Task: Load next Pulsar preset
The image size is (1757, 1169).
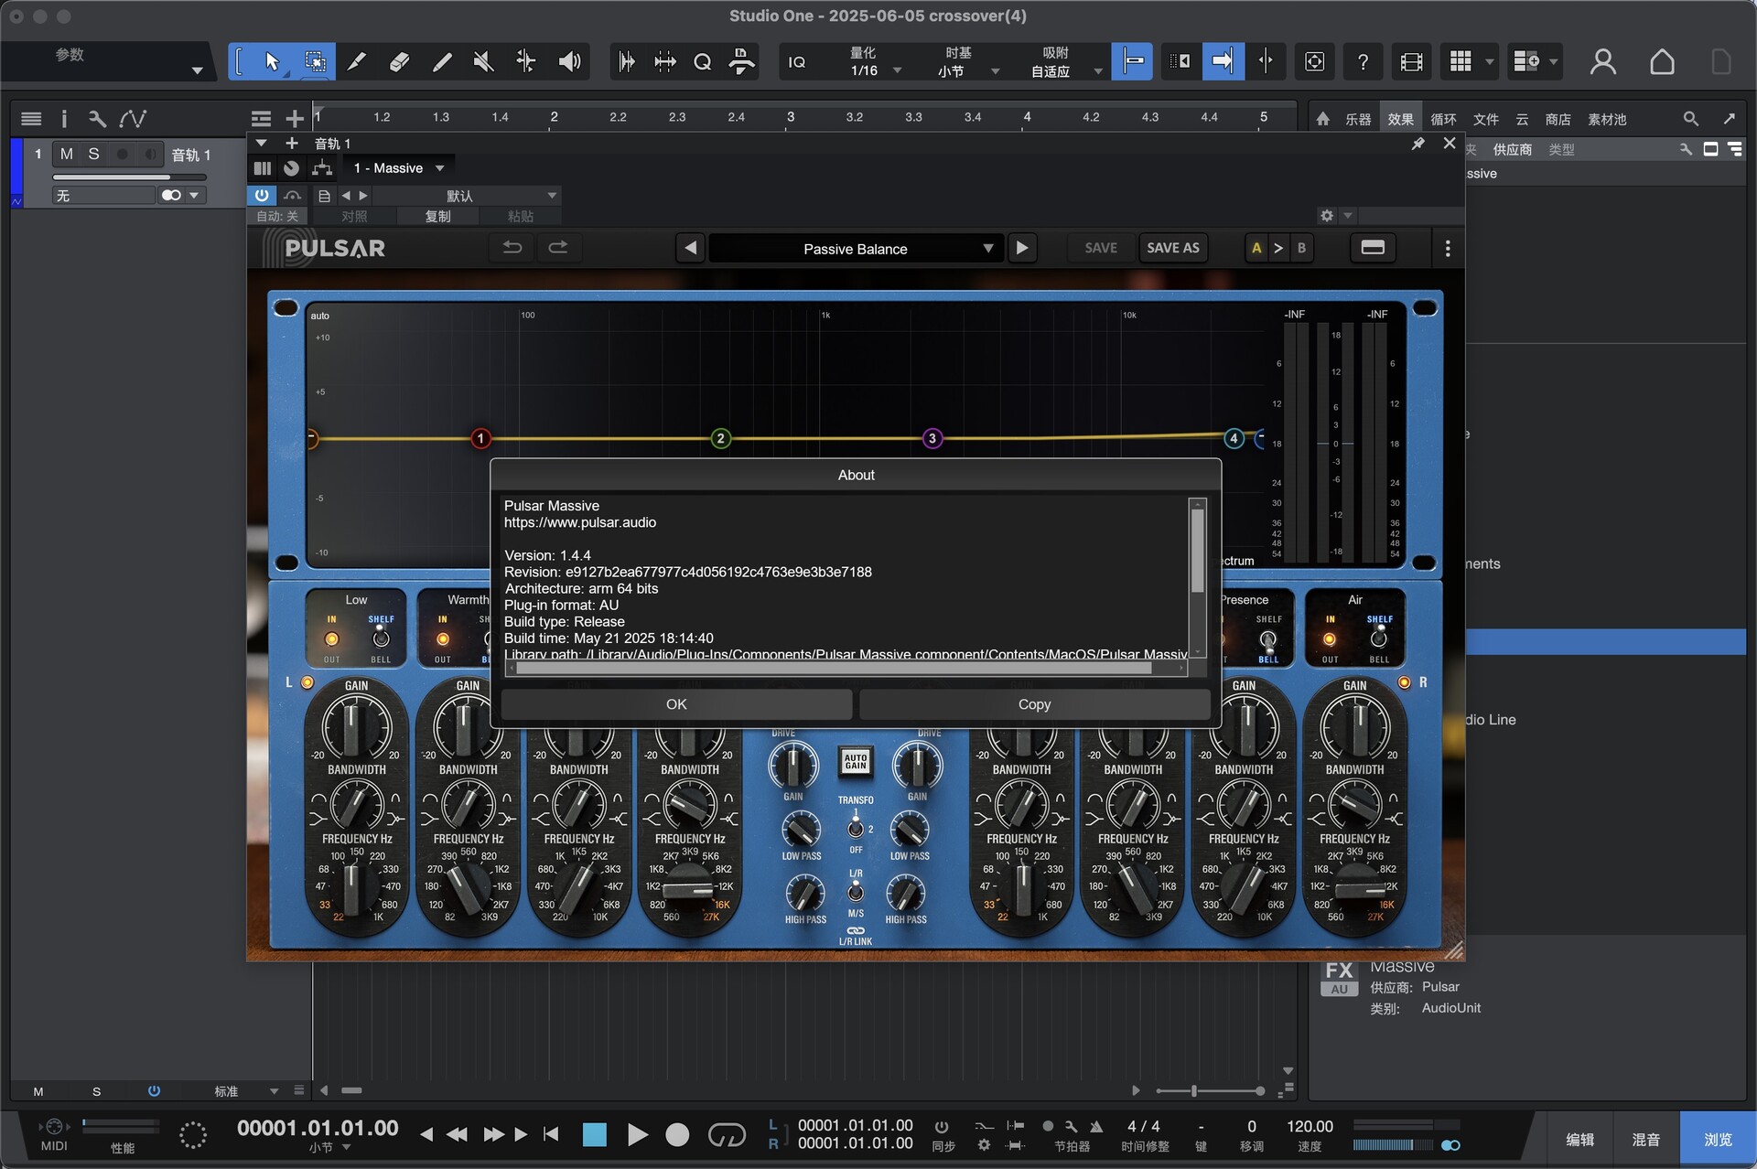Action: [x=1022, y=248]
